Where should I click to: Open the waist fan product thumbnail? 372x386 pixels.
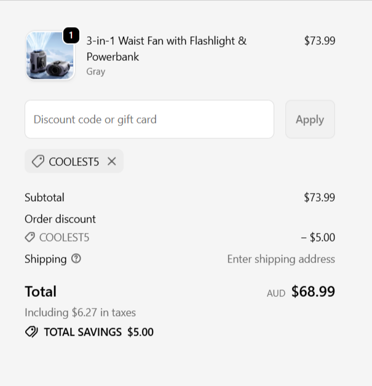point(50,56)
